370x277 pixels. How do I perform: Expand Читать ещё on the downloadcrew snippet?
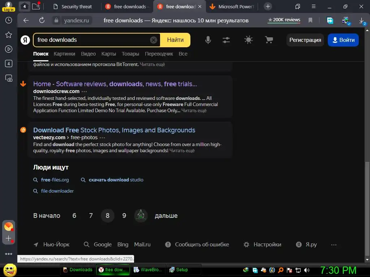tap(194, 110)
